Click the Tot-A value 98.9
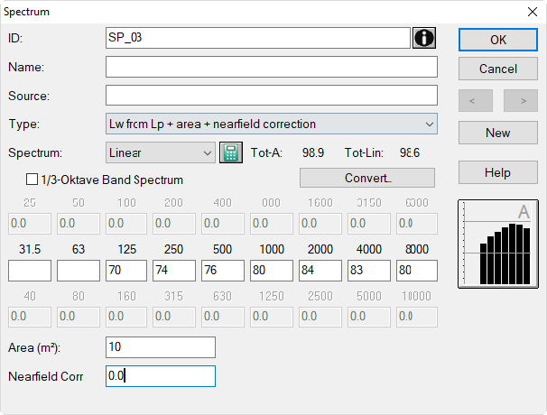The width and height of the screenshot is (547, 415). [x=313, y=152]
